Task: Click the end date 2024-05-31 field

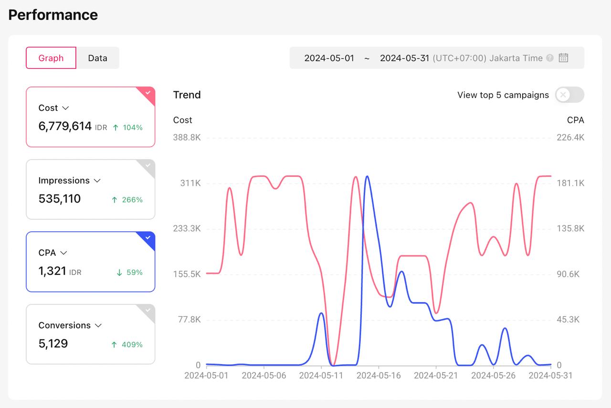Action: (x=404, y=58)
